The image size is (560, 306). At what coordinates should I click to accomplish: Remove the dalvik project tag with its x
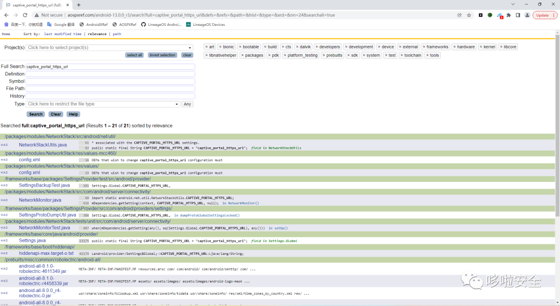click(297, 47)
